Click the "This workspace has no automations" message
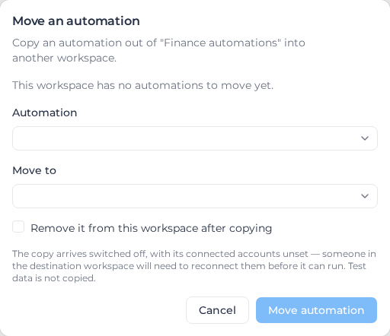The height and width of the screenshot is (336, 390). click(142, 85)
